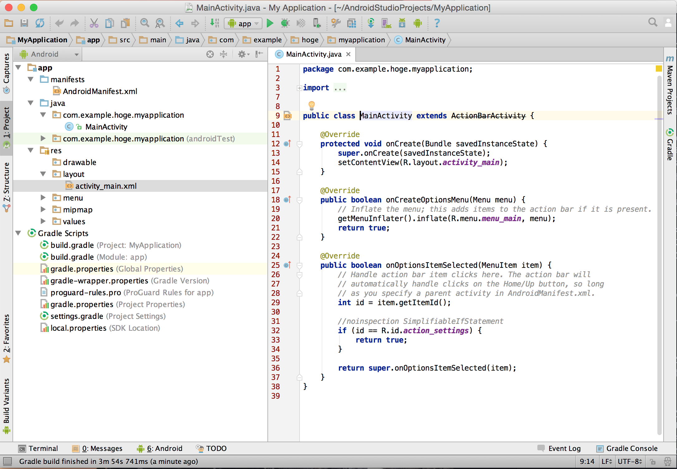The height and width of the screenshot is (469, 677).
Task: Expand the values folder
Action: click(x=43, y=221)
